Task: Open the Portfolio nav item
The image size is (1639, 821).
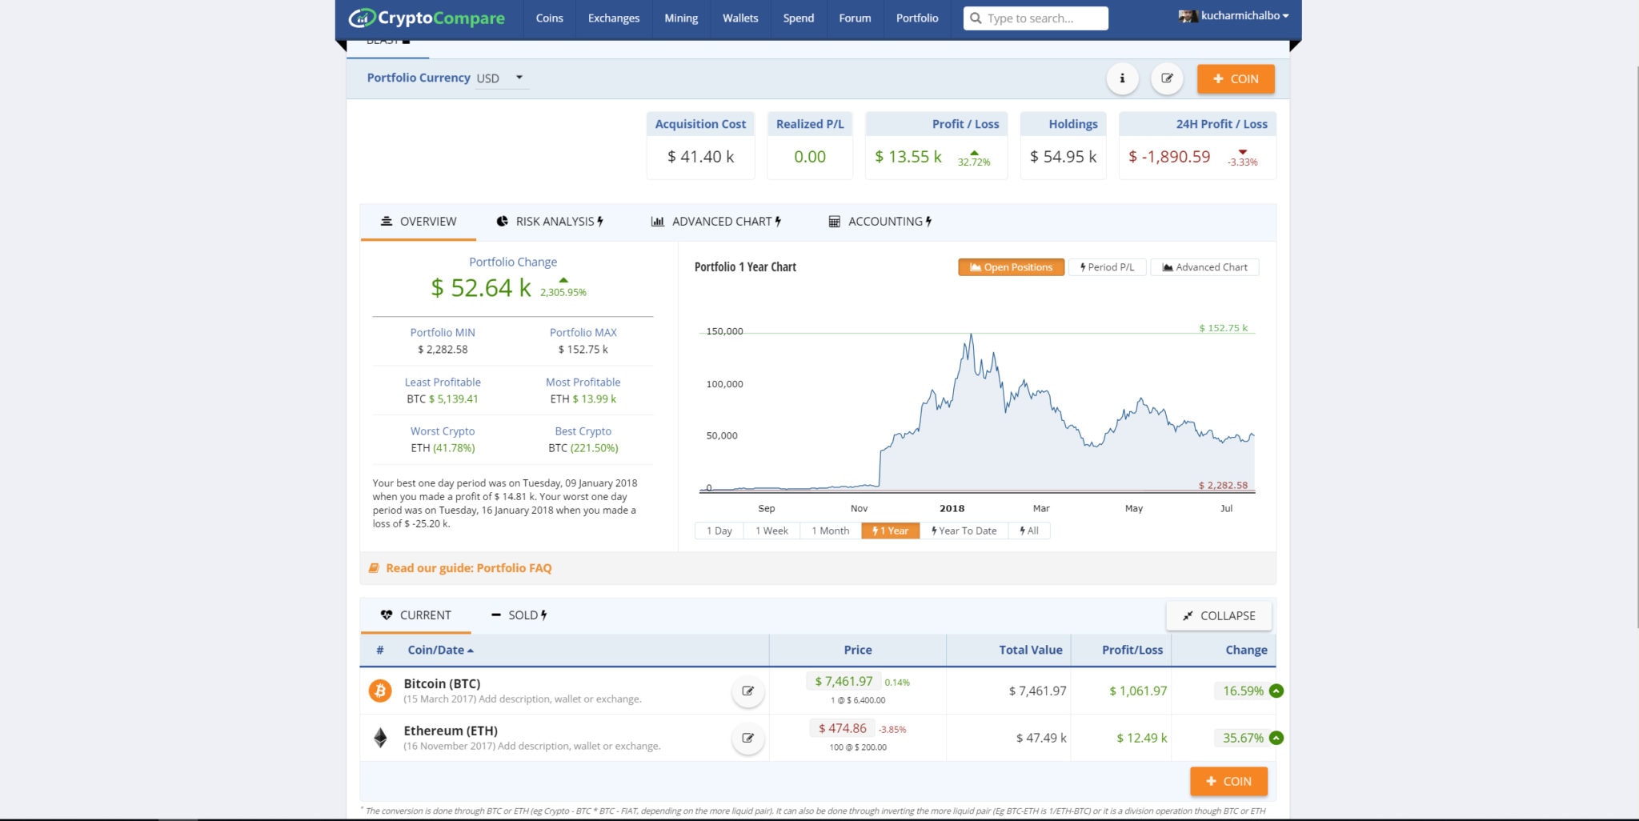Action: pyautogui.click(x=917, y=18)
